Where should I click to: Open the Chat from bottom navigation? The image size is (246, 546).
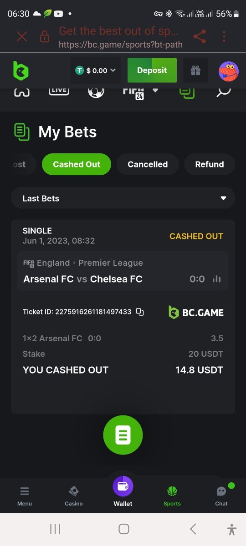click(221, 495)
